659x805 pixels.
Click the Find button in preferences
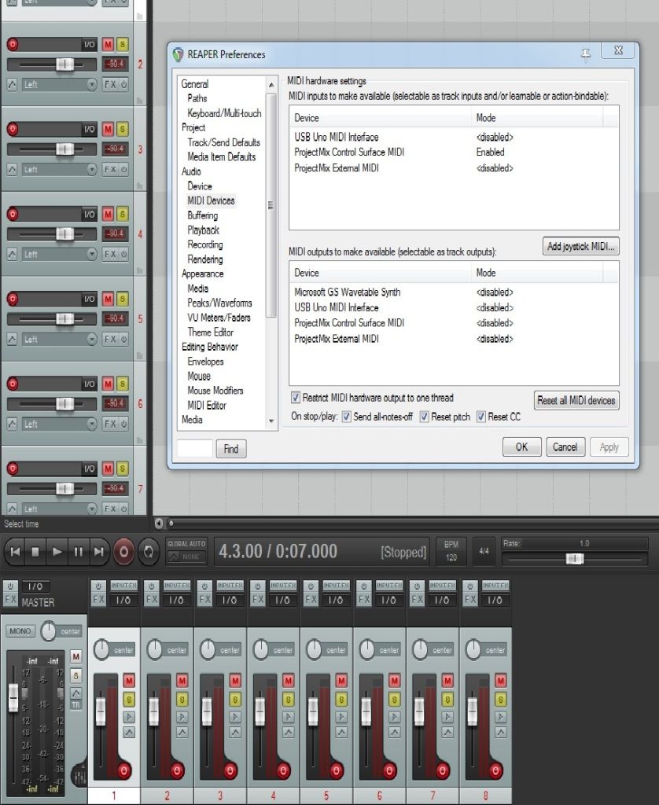pos(231,449)
